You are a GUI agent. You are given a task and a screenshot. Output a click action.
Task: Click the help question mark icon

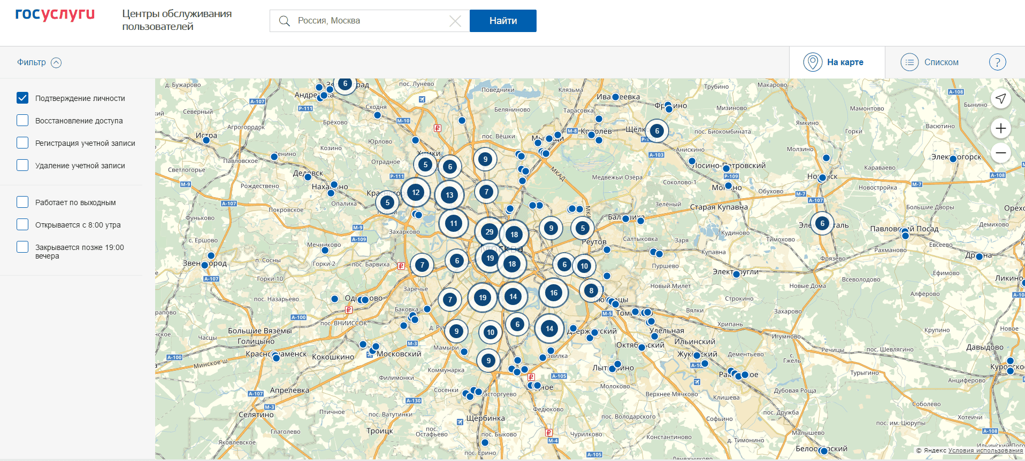tap(997, 62)
